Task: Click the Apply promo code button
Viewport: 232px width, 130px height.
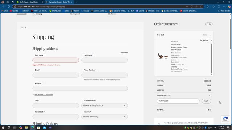Action: [x=206, y=101]
